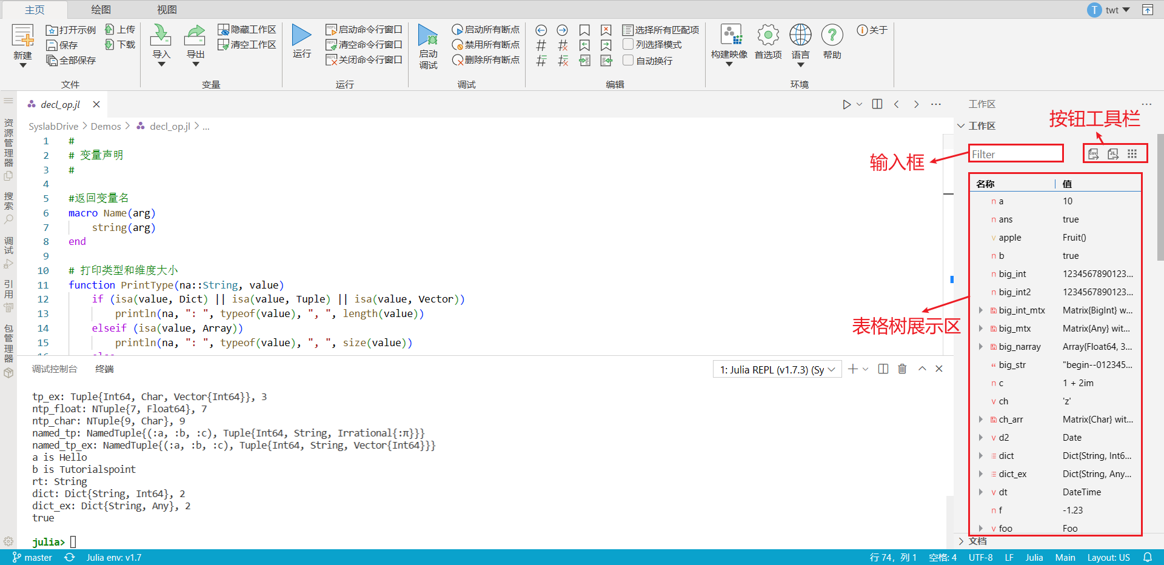Open the Julia REPL terminal selector dropdown
Image resolution: width=1164 pixels, height=565 pixels.
click(777, 369)
